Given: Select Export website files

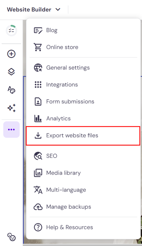Looking at the screenshot, I should (x=83, y=136).
